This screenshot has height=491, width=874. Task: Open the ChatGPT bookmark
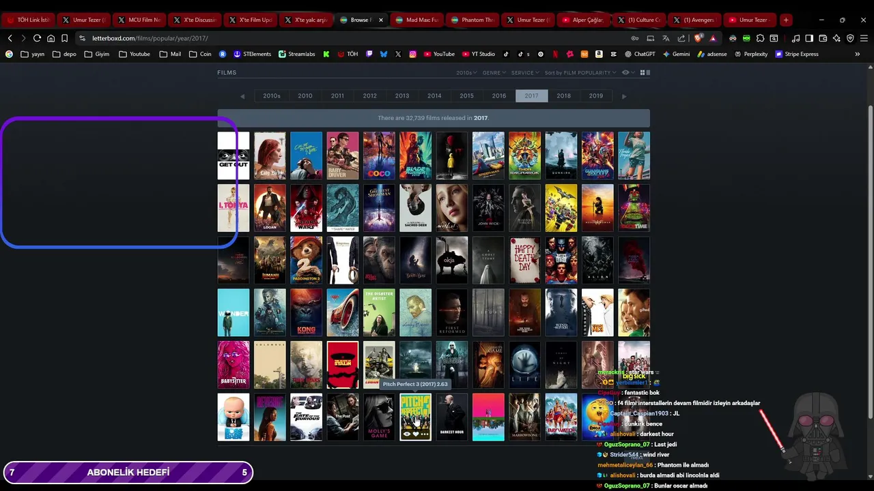point(640,54)
